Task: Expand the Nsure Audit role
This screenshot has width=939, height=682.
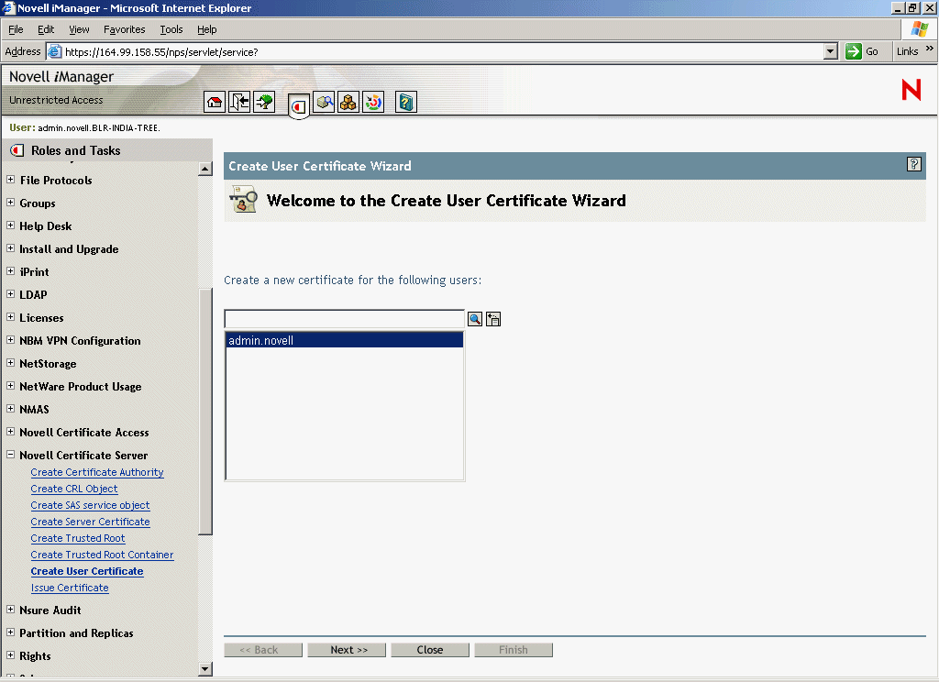Action: point(10,609)
